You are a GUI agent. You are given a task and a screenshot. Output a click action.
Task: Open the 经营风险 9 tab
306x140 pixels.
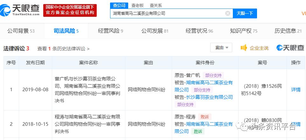[x=110, y=31]
